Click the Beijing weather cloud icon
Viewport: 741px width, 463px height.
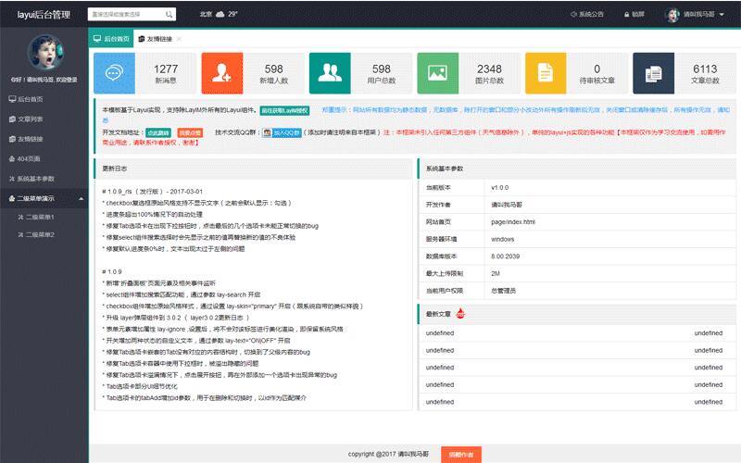[x=220, y=15]
